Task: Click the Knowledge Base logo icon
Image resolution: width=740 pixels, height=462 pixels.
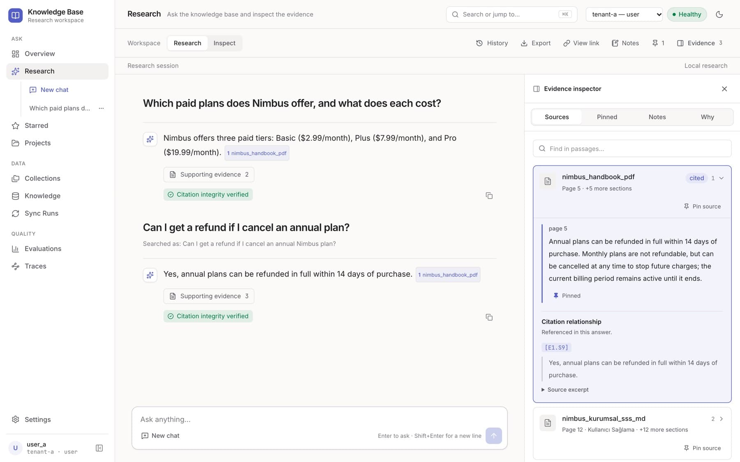Action: [x=16, y=15]
